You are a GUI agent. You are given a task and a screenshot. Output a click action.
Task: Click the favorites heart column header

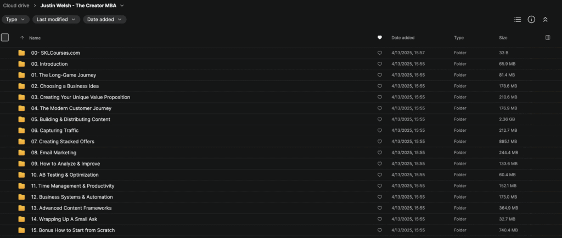(x=379, y=38)
